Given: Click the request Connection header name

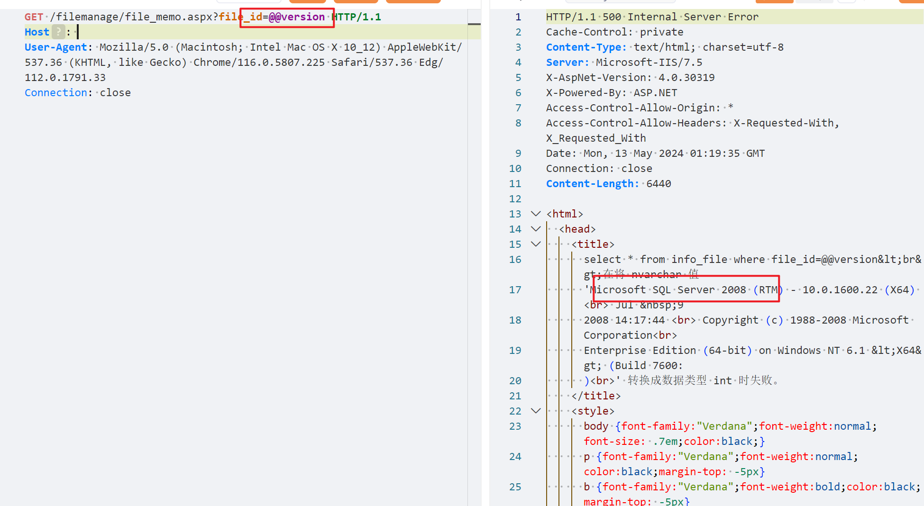Looking at the screenshot, I should point(56,93).
